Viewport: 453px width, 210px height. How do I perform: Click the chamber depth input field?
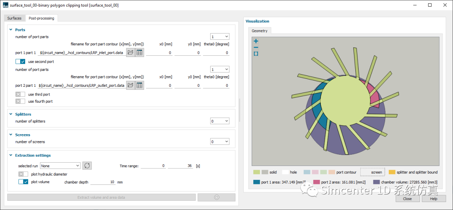(102, 182)
